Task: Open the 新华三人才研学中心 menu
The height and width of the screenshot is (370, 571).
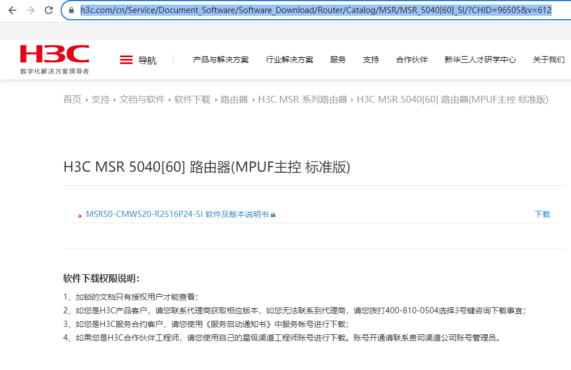Action: coord(480,59)
